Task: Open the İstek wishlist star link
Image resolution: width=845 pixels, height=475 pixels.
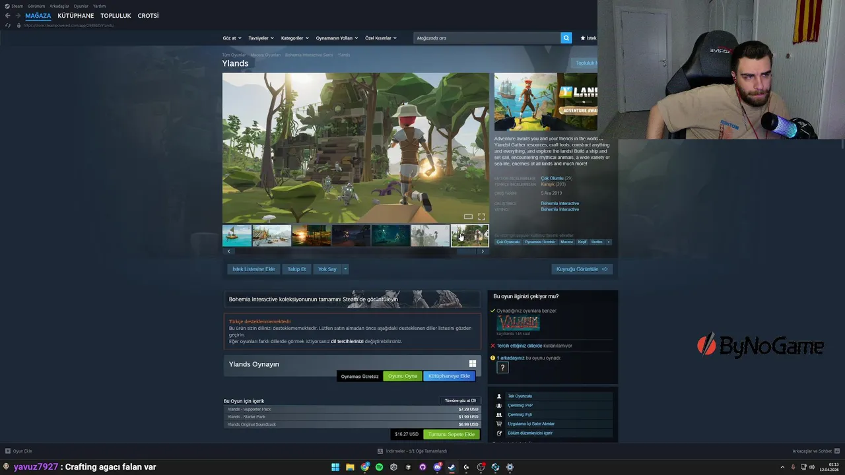Action: click(x=588, y=38)
